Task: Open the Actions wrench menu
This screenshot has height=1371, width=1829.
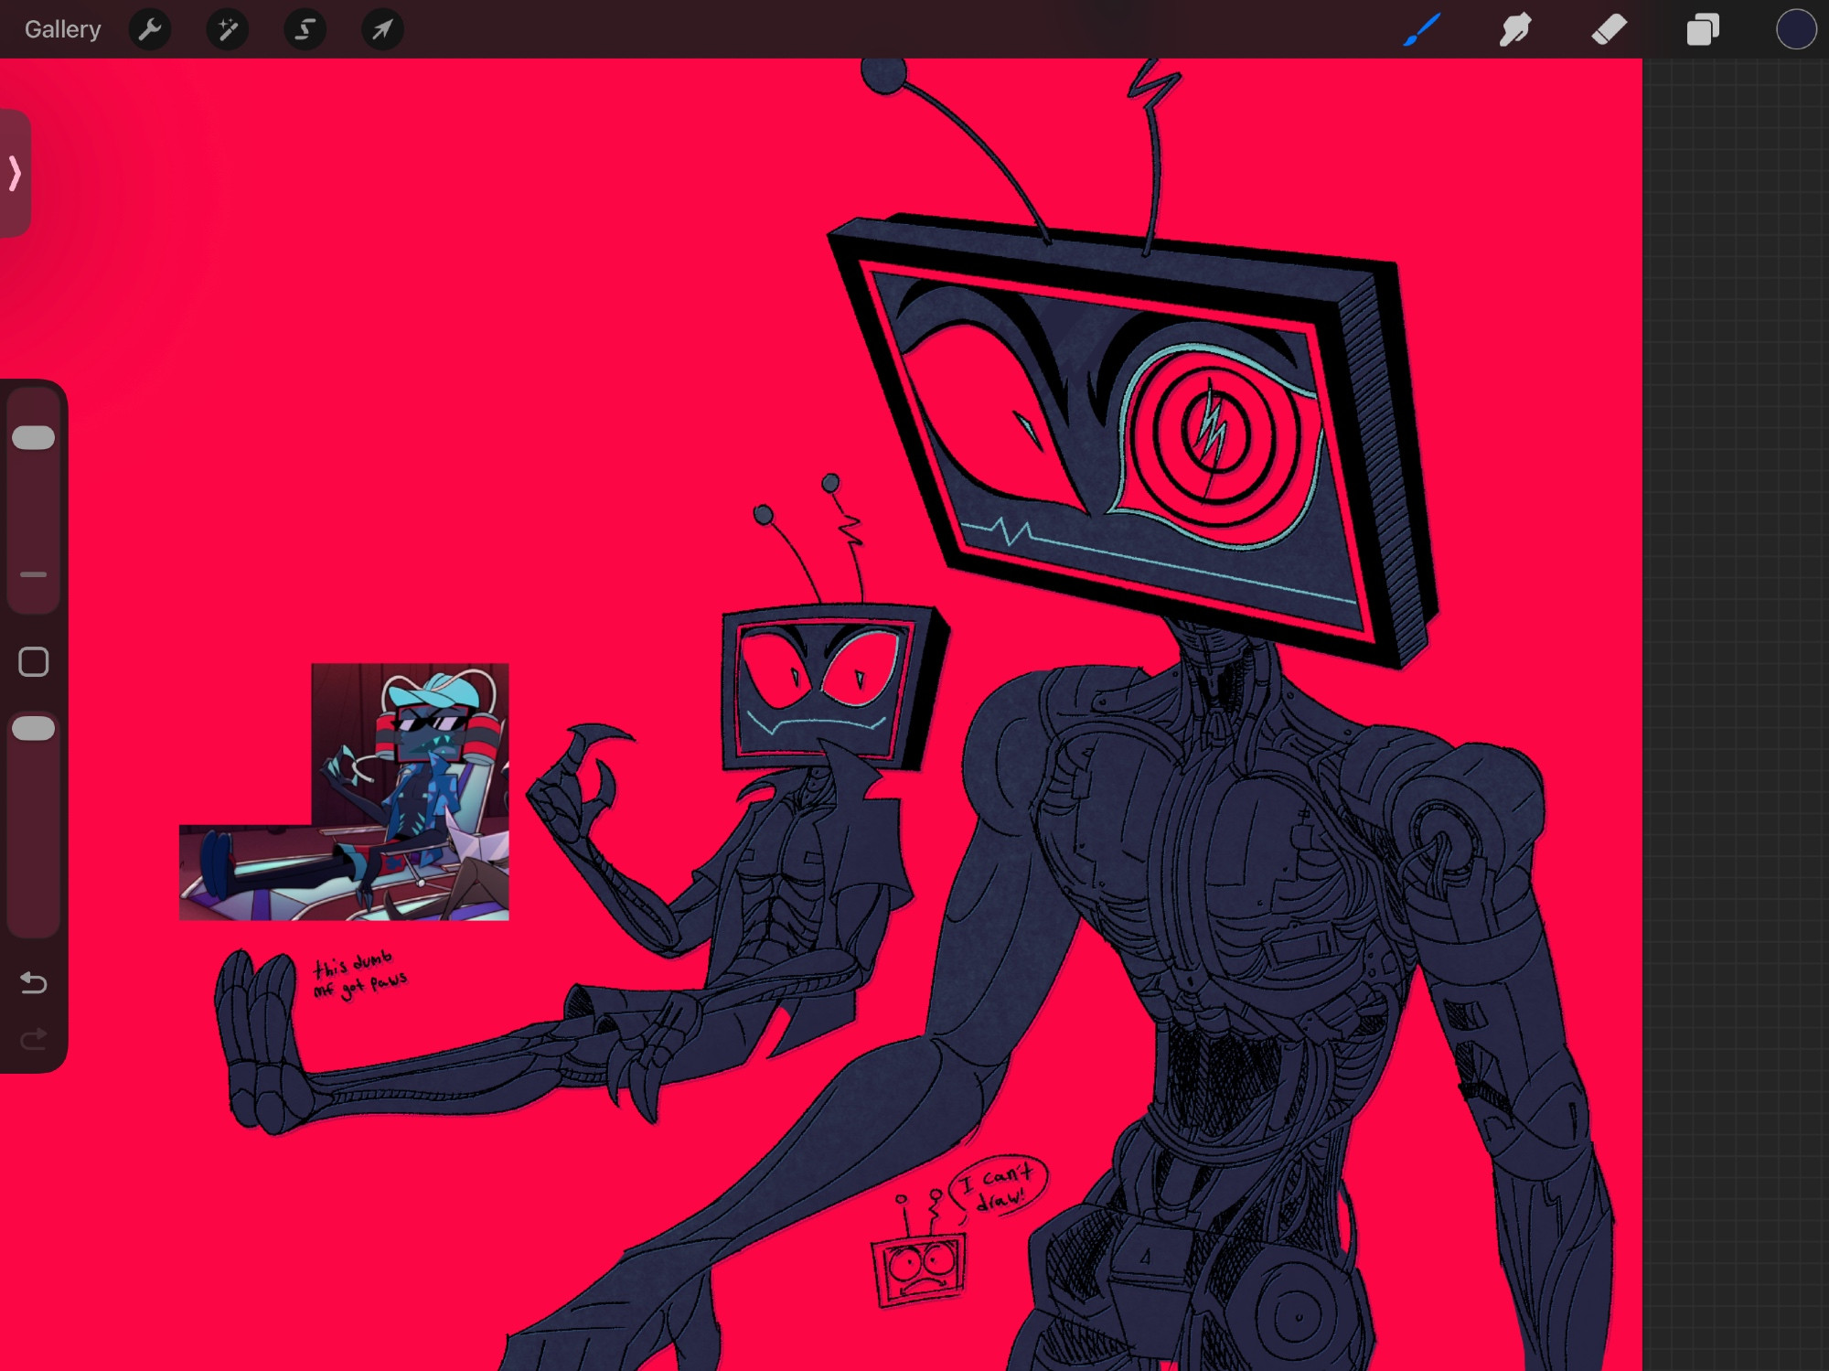Action: pyautogui.click(x=150, y=30)
